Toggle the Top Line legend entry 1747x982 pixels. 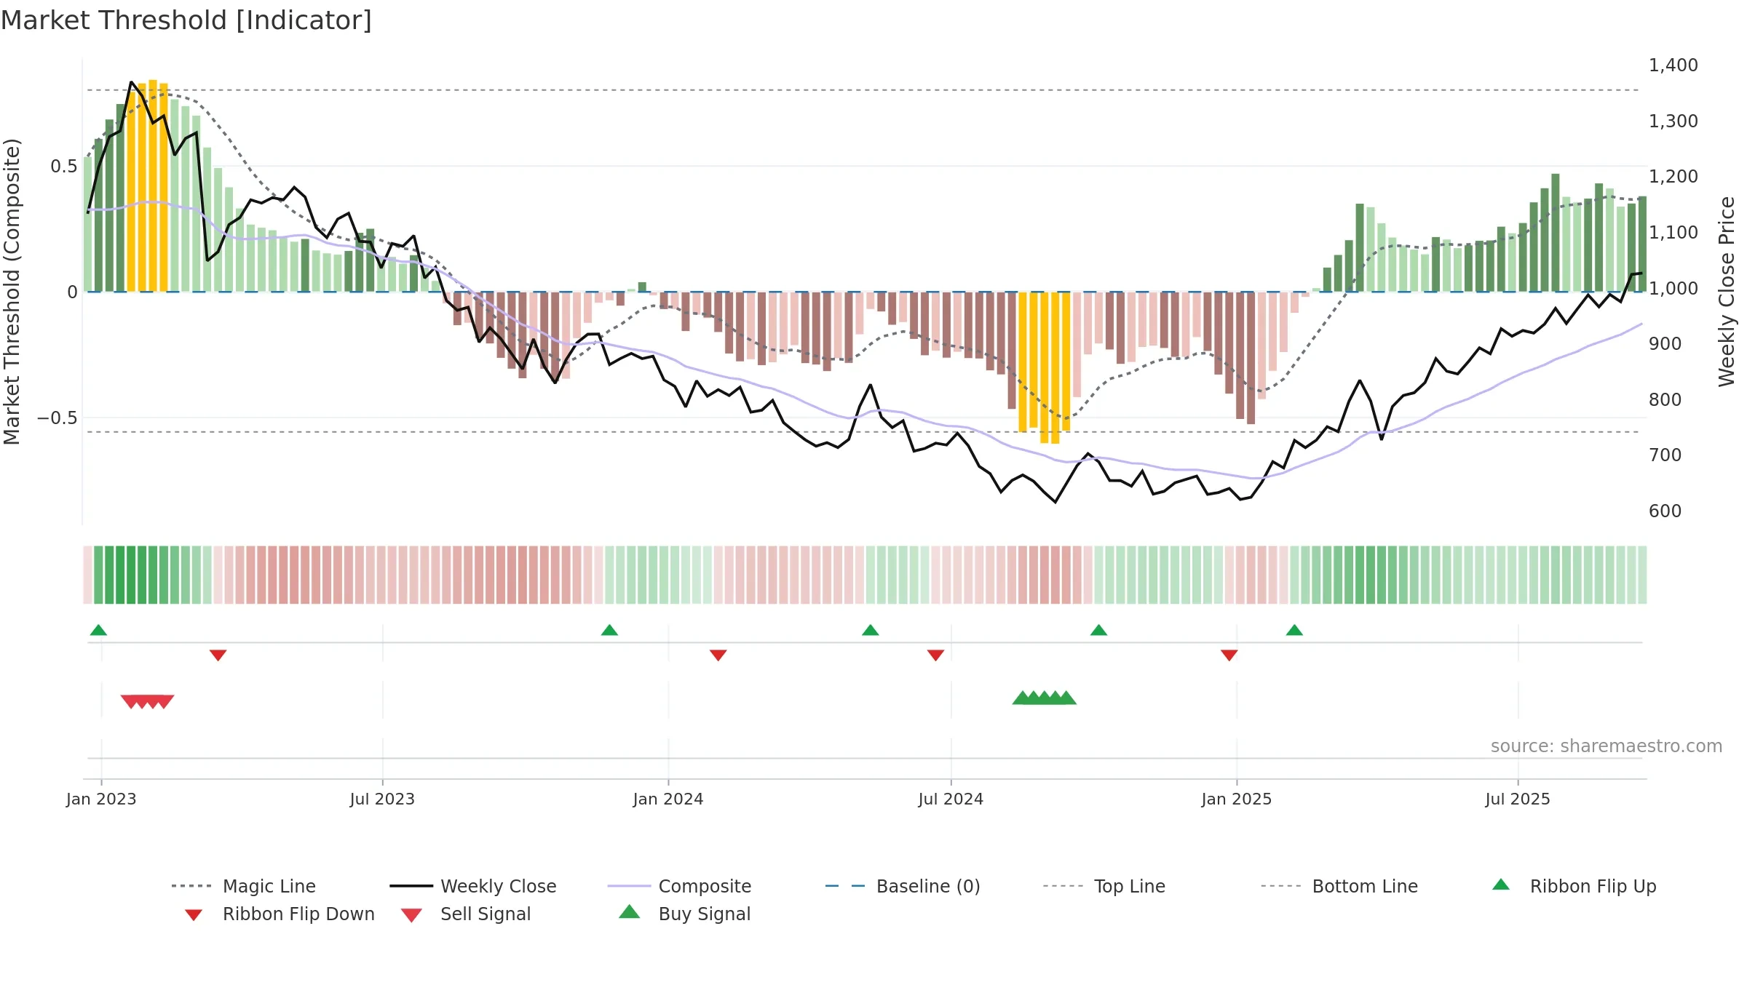[1104, 886]
